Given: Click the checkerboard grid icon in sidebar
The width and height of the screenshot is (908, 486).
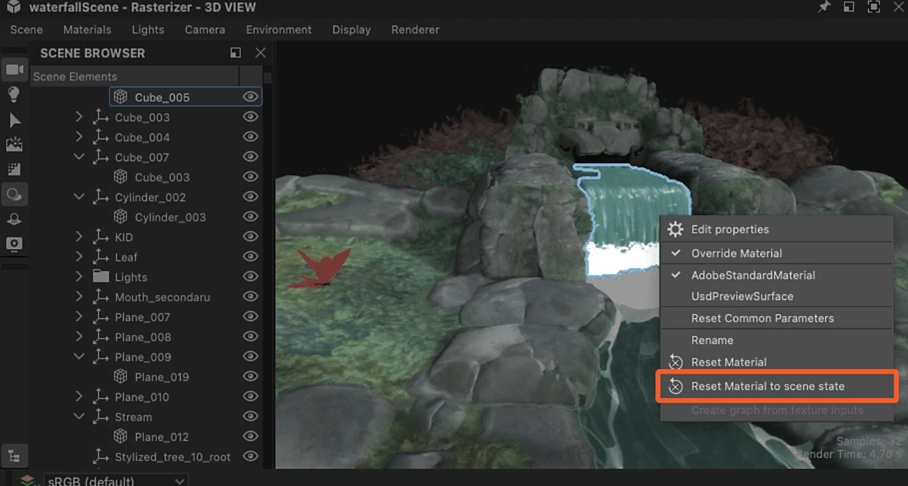Looking at the screenshot, I should [14, 169].
